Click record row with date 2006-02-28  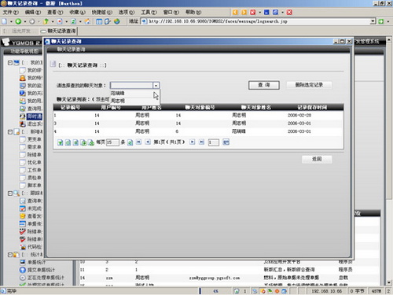(198, 115)
